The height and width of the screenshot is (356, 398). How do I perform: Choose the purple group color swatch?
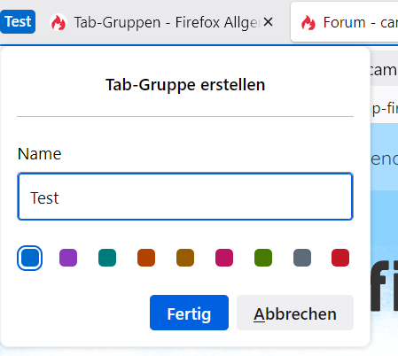(x=68, y=258)
